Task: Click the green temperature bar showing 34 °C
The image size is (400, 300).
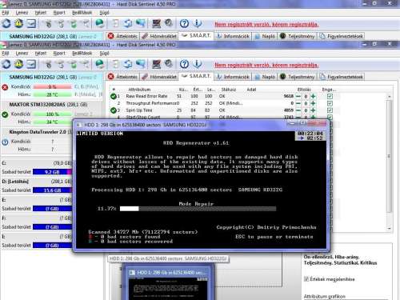Action: (52, 122)
